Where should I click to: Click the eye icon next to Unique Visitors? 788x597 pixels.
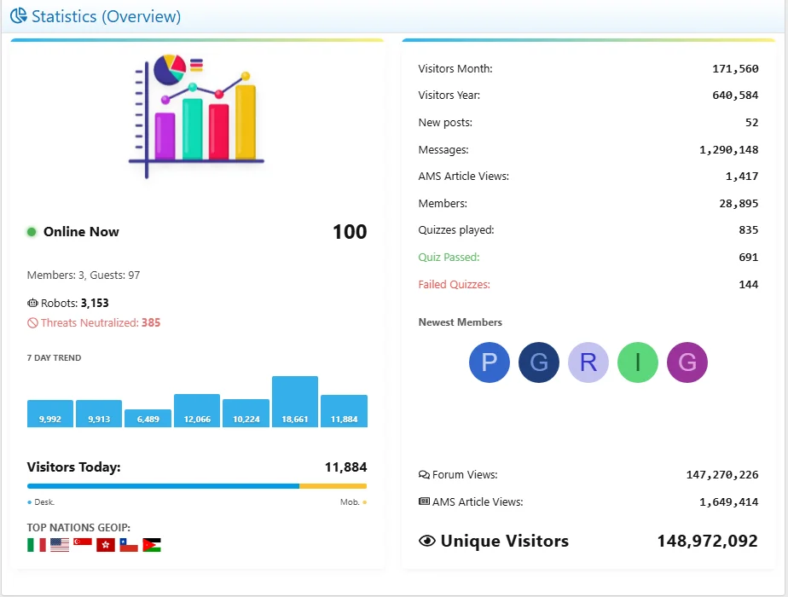tap(427, 541)
